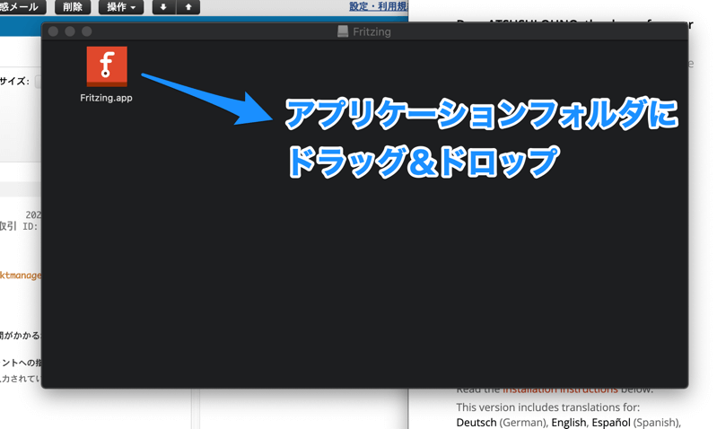This screenshot has height=429, width=717.
Task: Click the disk icon in Fritzing title bar
Action: click(x=343, y=31)
